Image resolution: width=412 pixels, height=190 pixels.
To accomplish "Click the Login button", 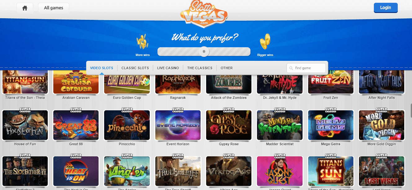I will (x=386, y=8).
